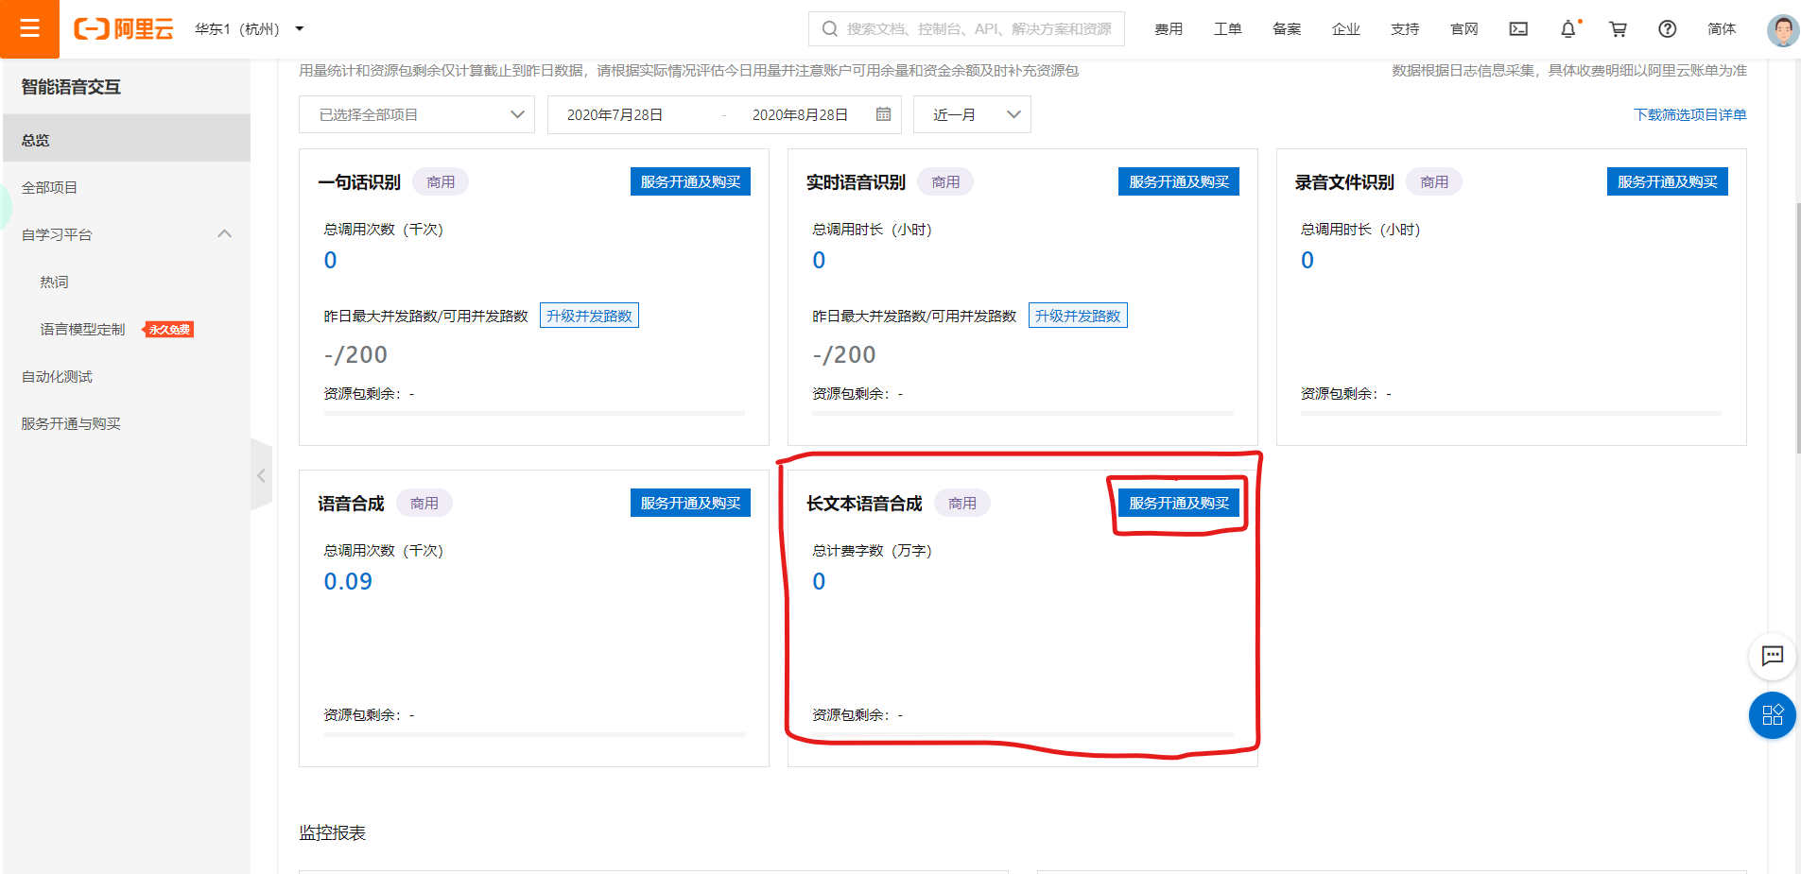
Task: Open the 近一月 time range dropdown
Action: click(x=972, y=113)
